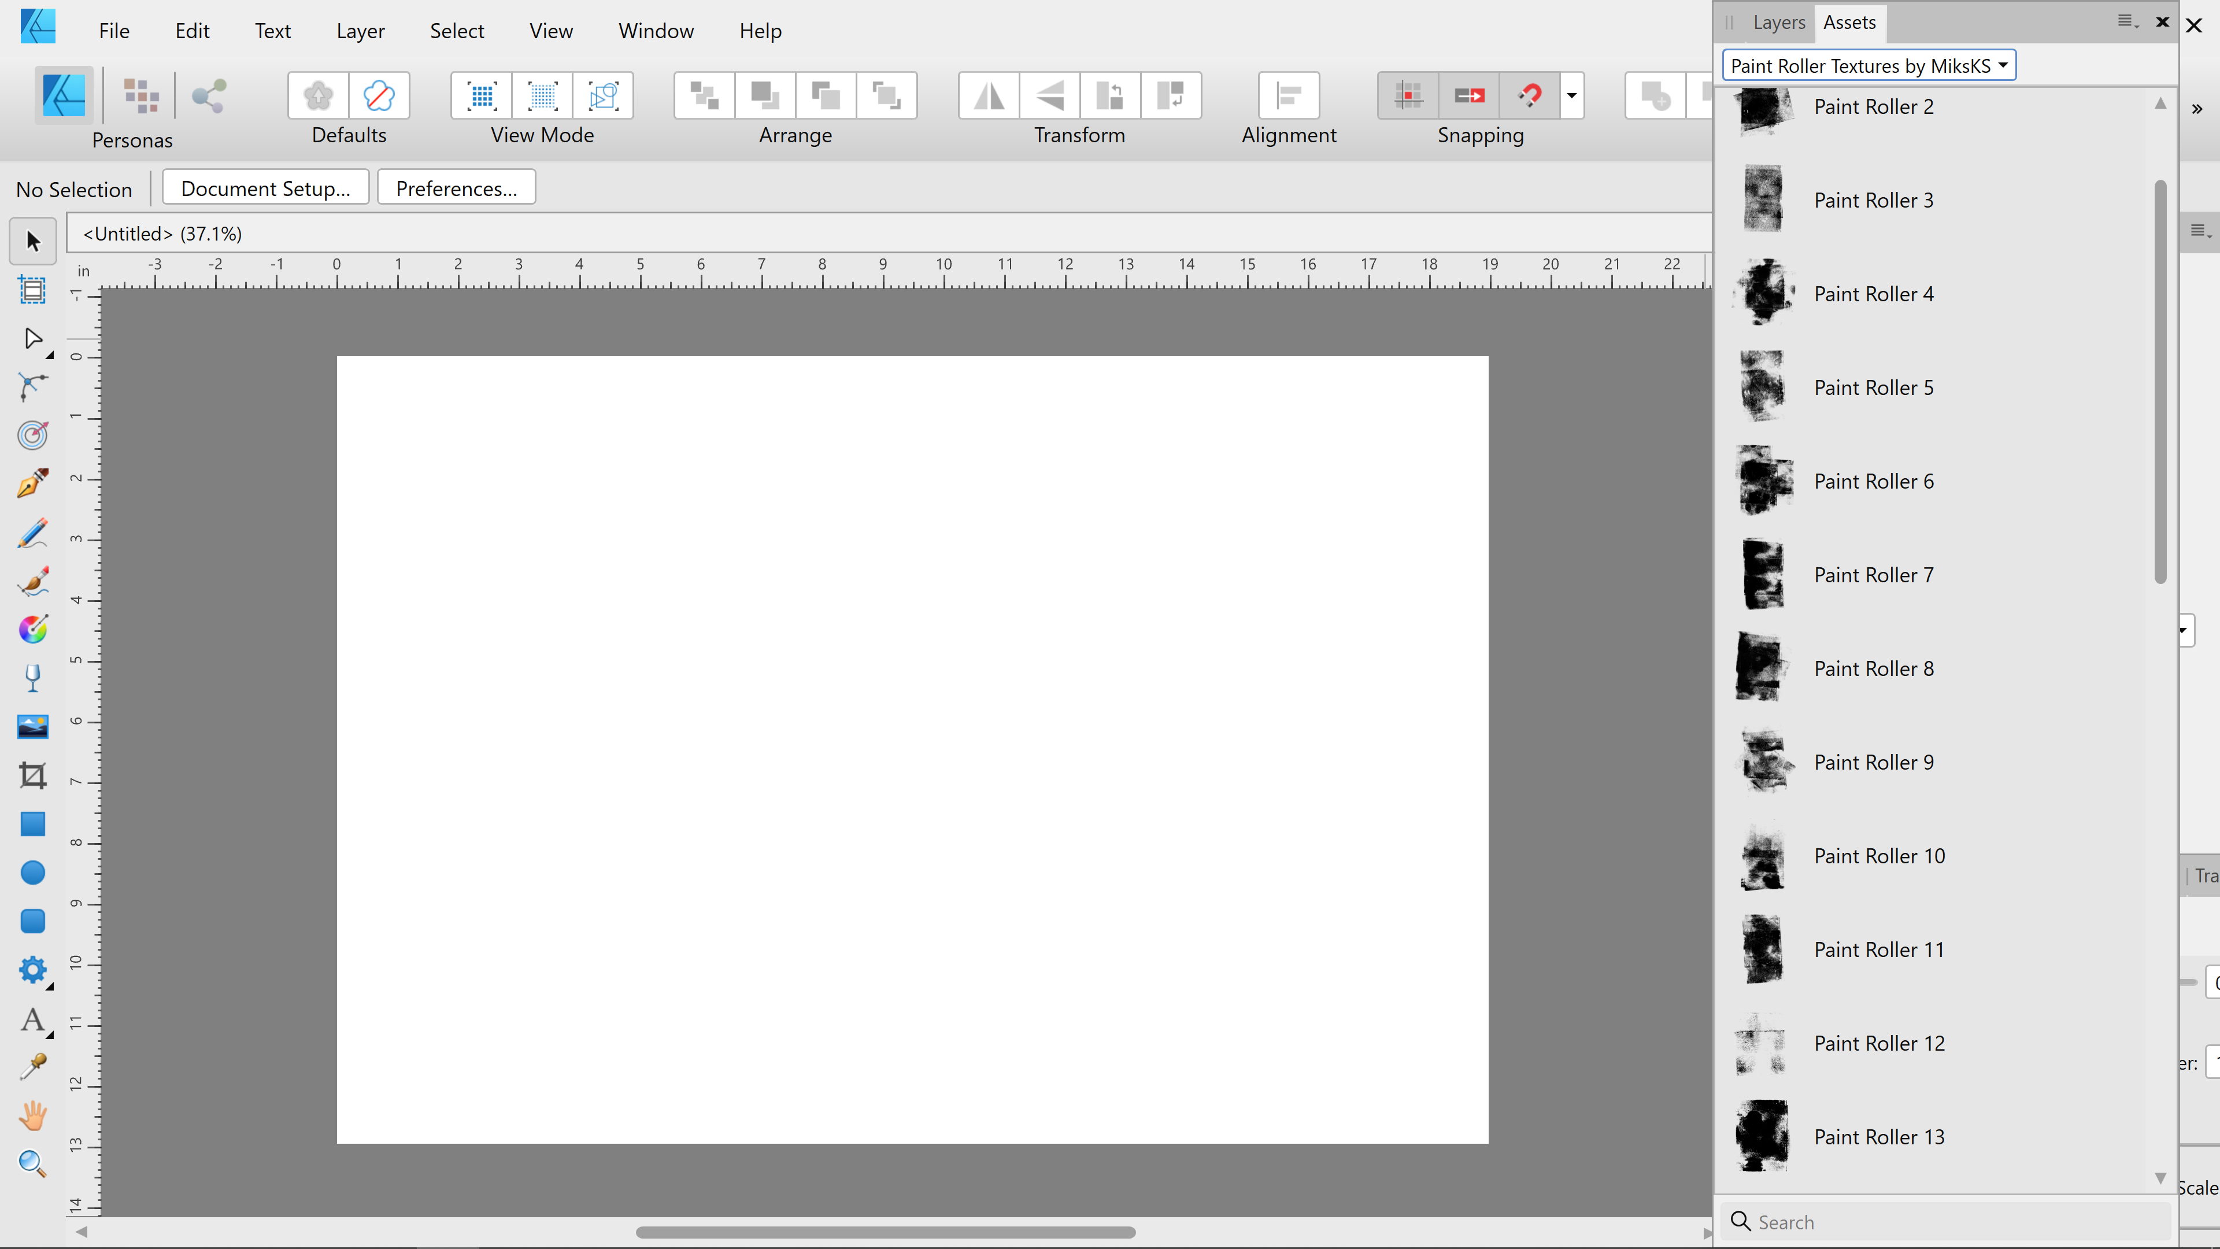Select the Transparency glass tool

33,678
